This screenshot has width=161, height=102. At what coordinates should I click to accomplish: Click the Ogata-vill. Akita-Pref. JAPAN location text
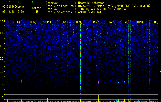tap(114, 6)
